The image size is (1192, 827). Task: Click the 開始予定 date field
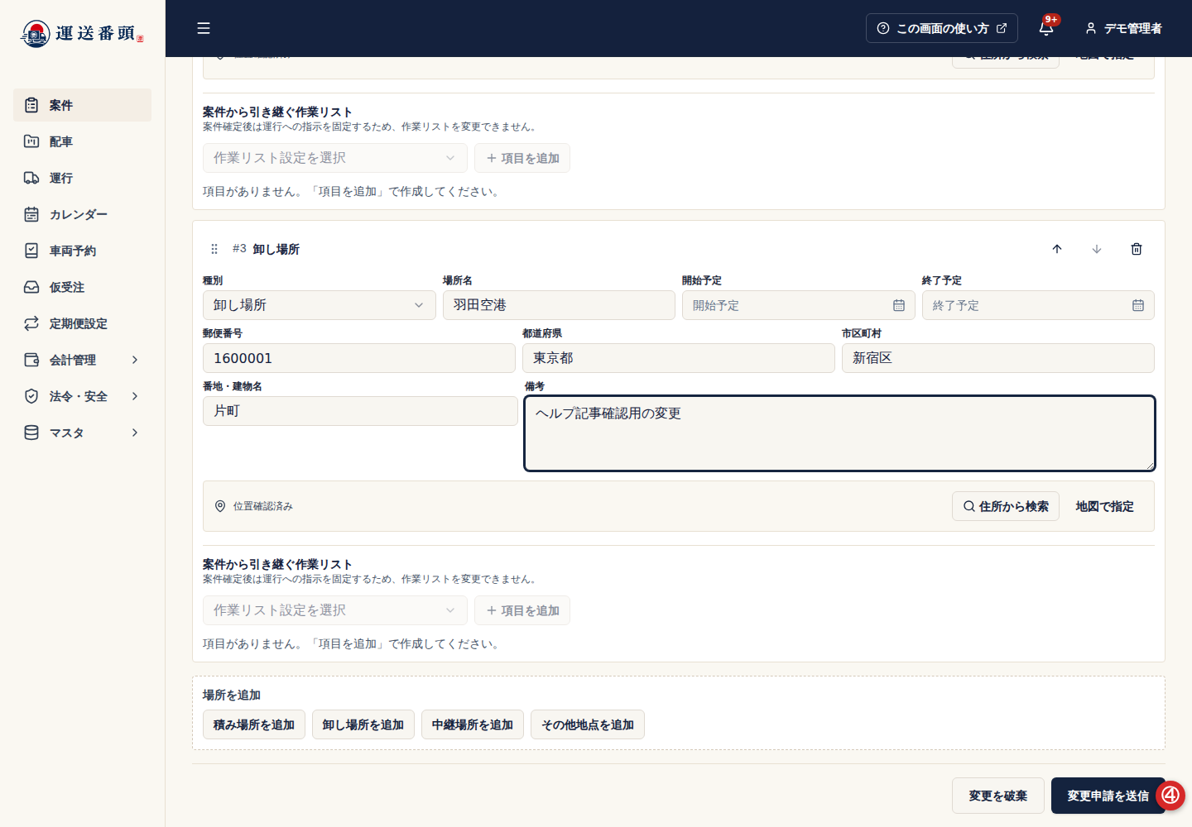click(798, 305)
